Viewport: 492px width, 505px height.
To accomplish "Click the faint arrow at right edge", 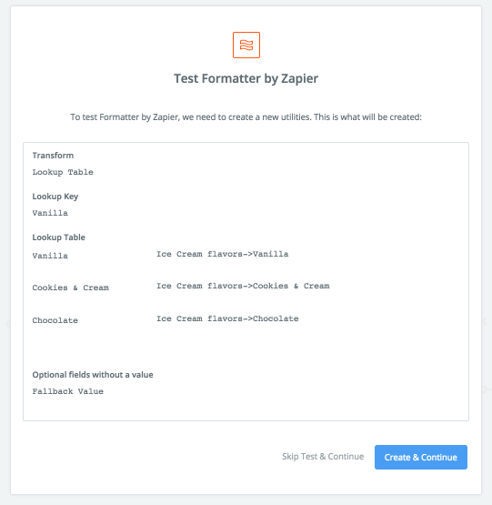I will point(484,321).
